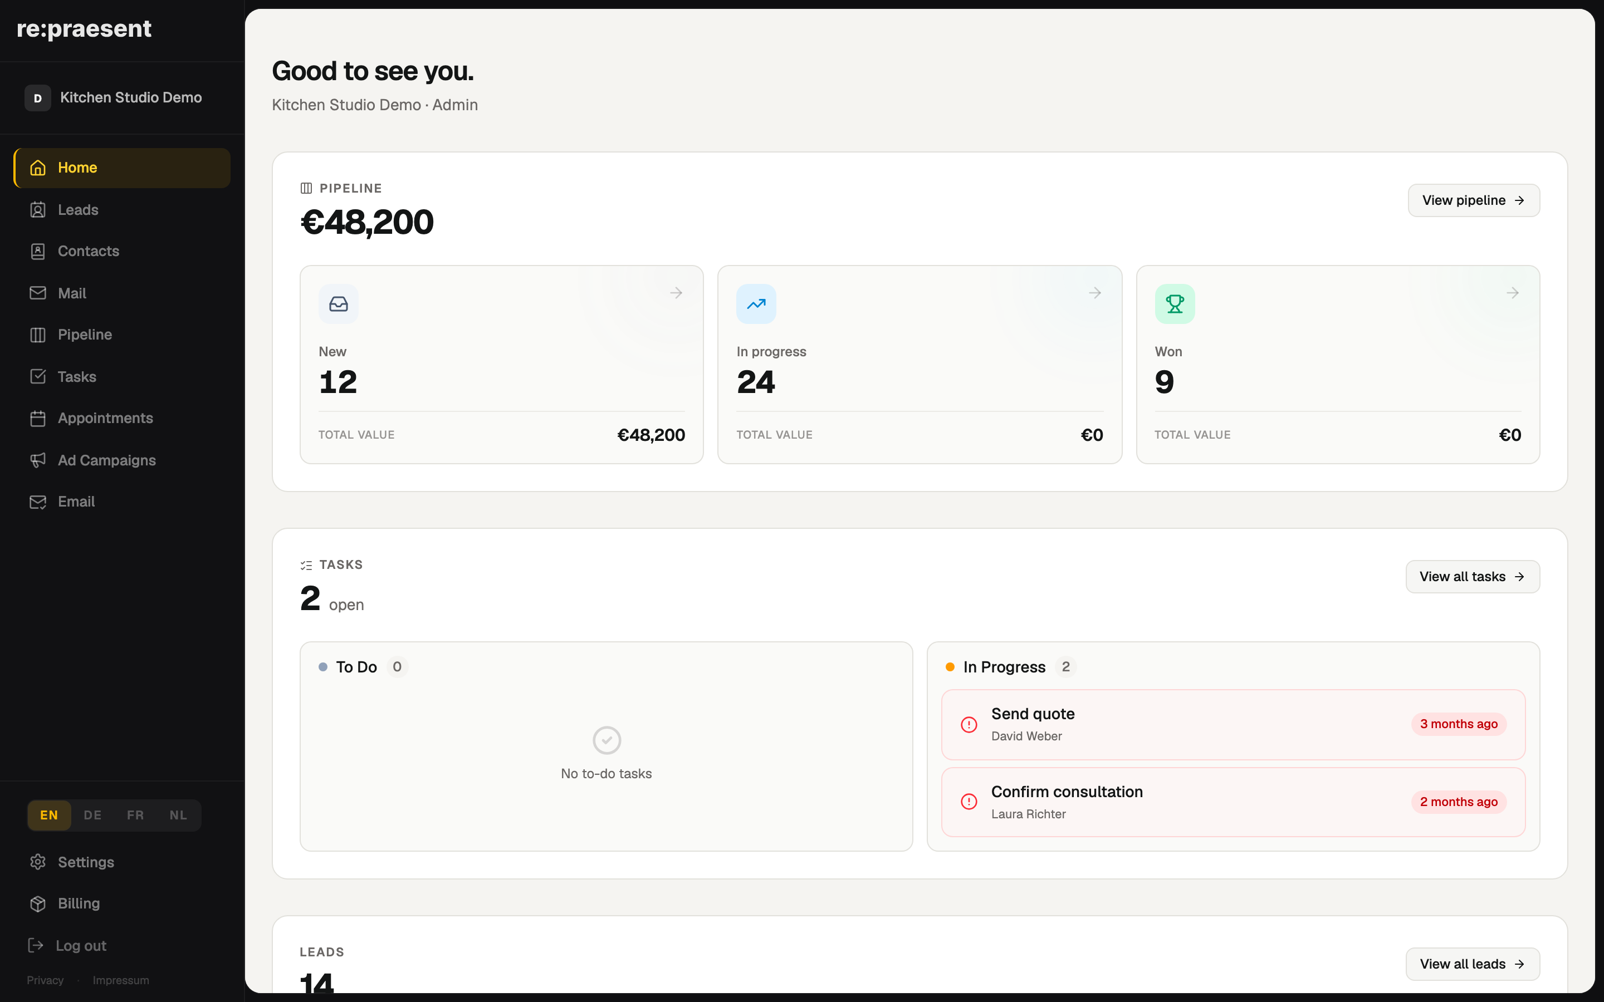Click the View all leads button
Image resolution: width=1604 pixels, height=1002 pixels.
[1472, 964]
